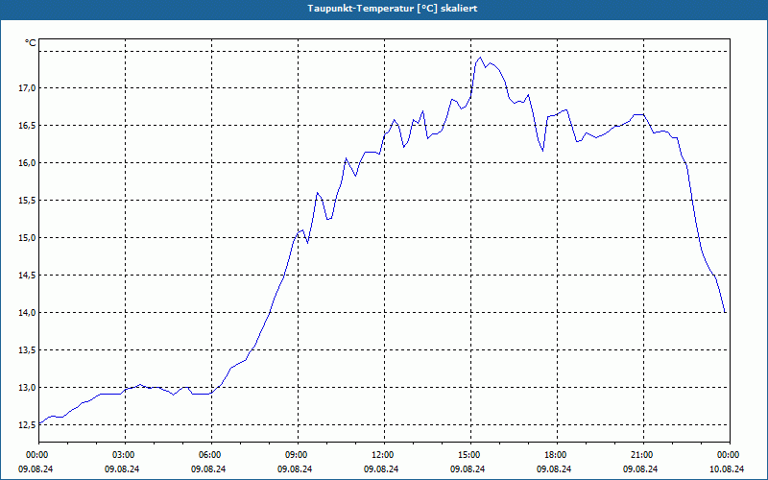Click the °C unit label

30,43
